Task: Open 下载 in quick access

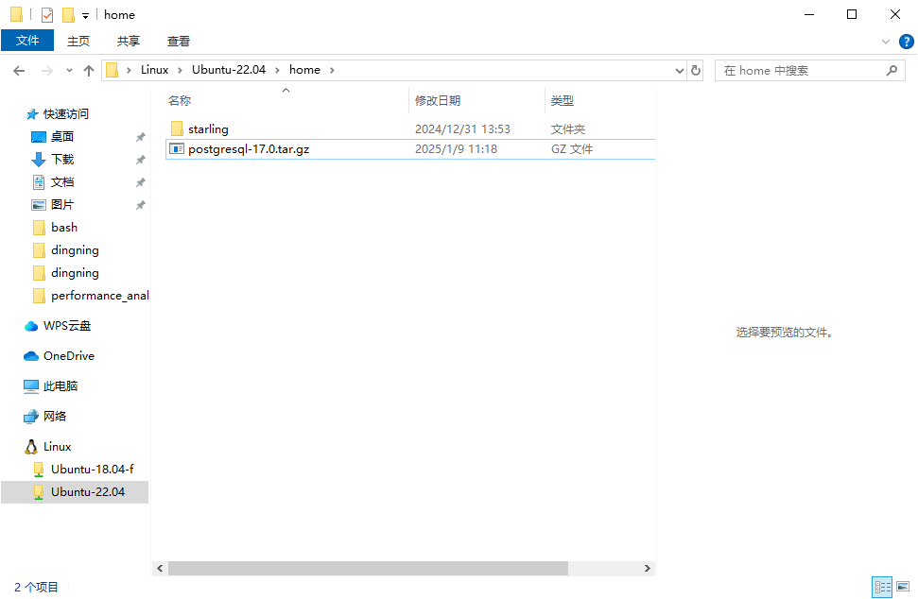Action: click(x=62, y=159)
